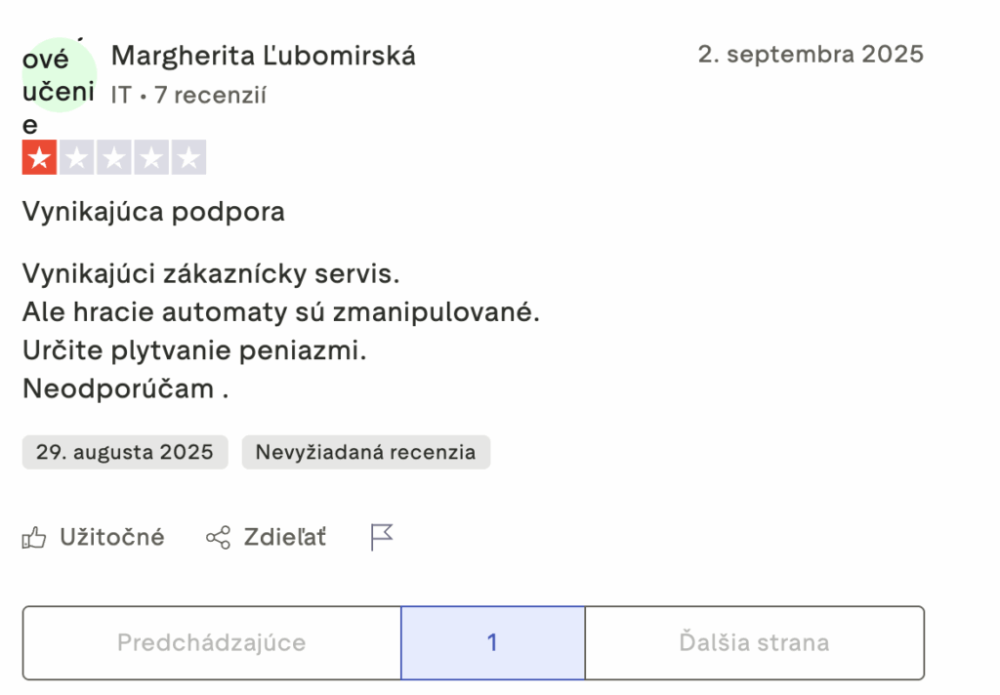Click the second star in the rating
This screenshot has width=1000, height=695.
coord(77,157)
